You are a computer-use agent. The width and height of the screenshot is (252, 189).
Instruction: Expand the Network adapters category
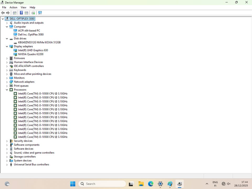(7, 82)
